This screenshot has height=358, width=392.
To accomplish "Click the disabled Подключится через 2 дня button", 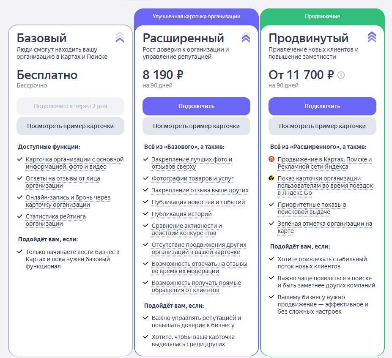I will pyautogui.click(x=70, y=106).
